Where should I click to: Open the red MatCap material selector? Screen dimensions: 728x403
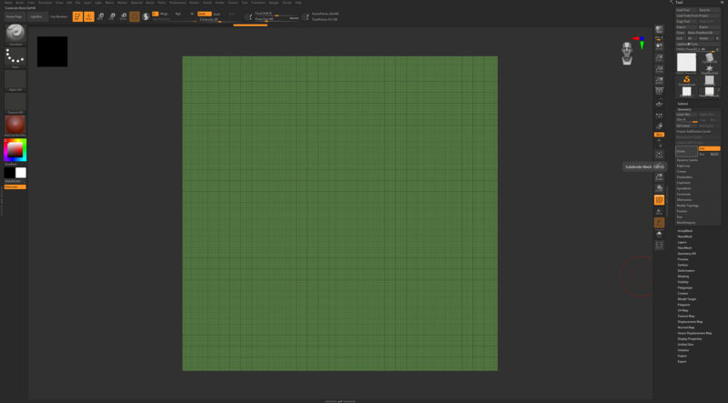pyautogui.click(x=15, y=125)
